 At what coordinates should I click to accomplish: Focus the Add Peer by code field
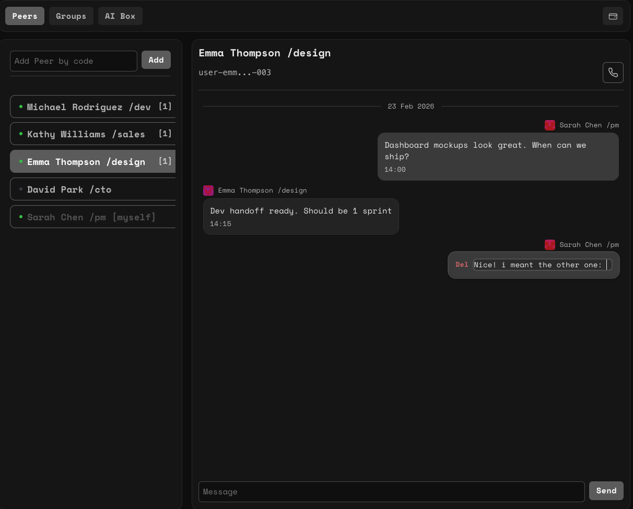(x=74, y=61)
